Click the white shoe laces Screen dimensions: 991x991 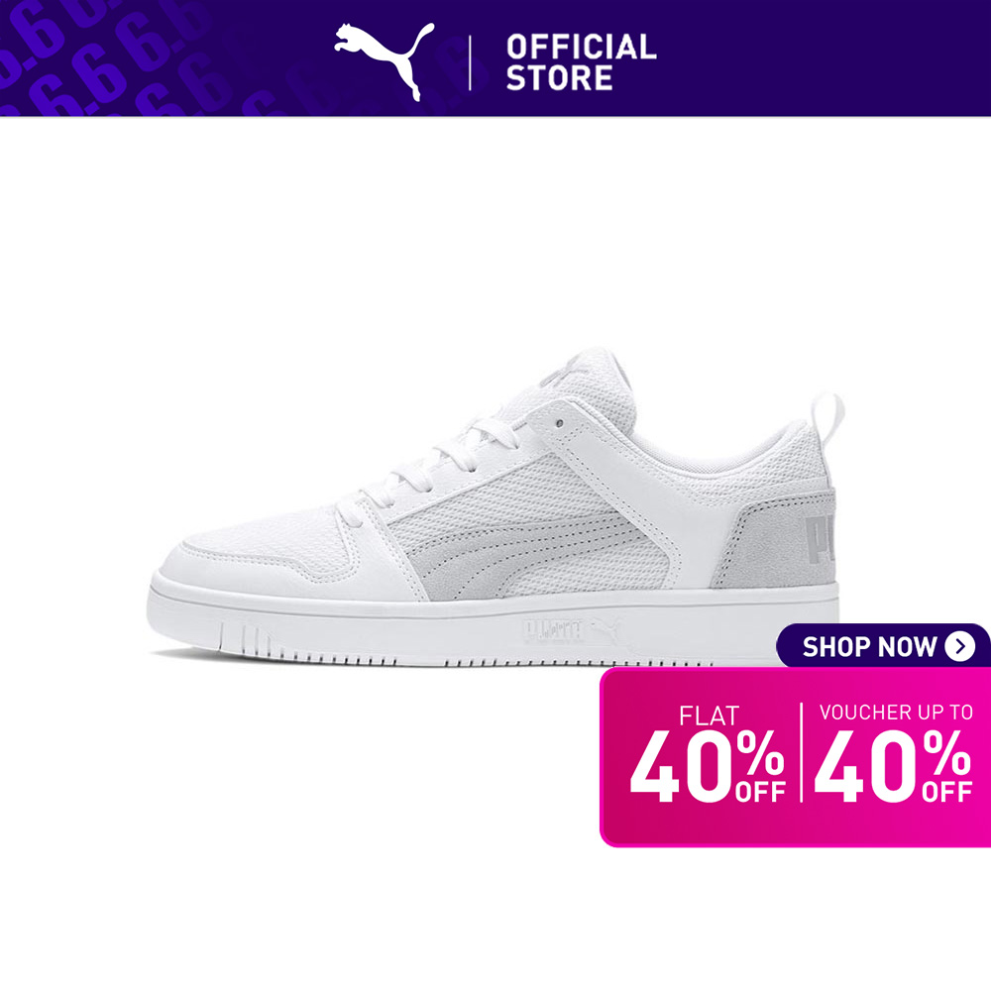(430, 467)
